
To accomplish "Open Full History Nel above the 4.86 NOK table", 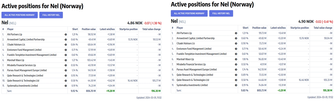I will [51, 15].
